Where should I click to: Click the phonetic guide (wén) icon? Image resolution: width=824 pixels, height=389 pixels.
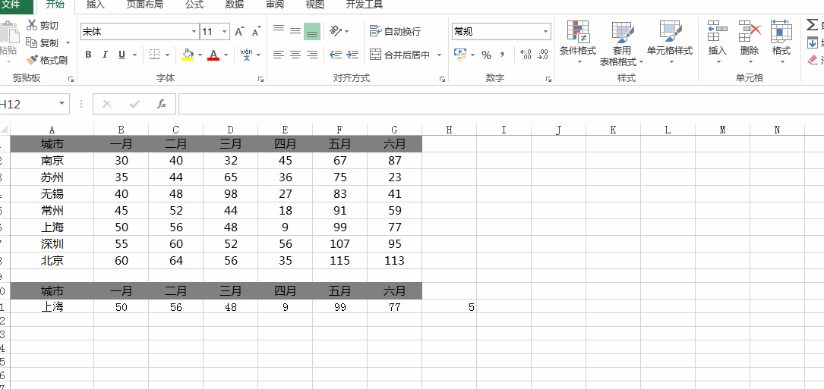pyautogui.click(x=247, y=55)
